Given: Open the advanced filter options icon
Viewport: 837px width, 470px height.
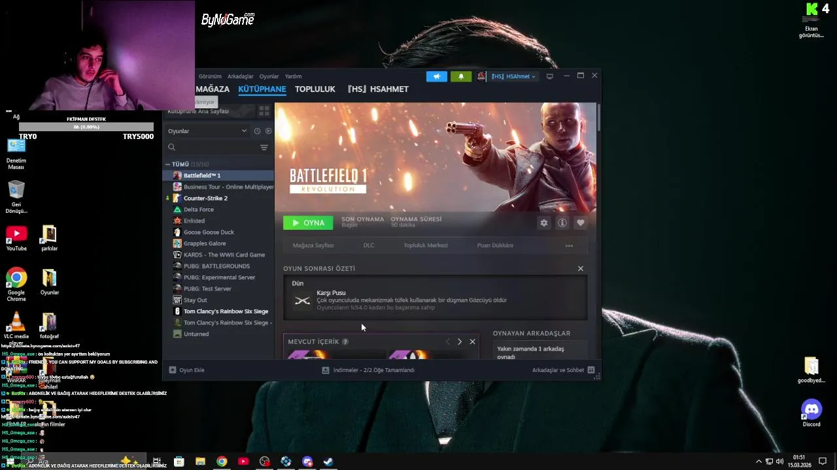Looking at the screenshot, I should pos(264,148).
